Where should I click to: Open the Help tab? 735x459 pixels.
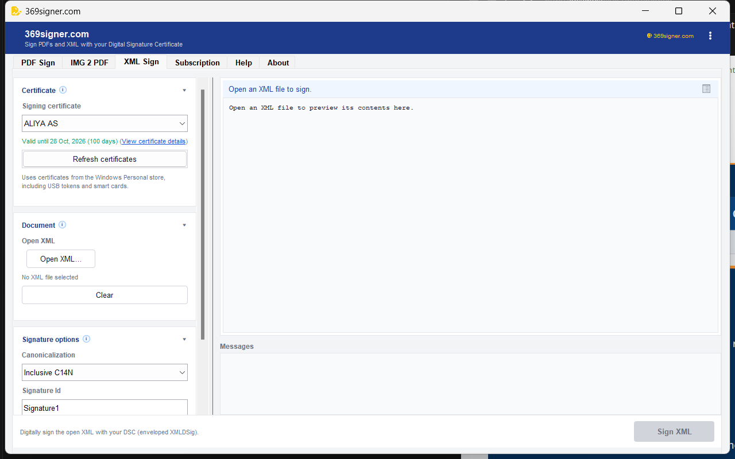point(243,63)
